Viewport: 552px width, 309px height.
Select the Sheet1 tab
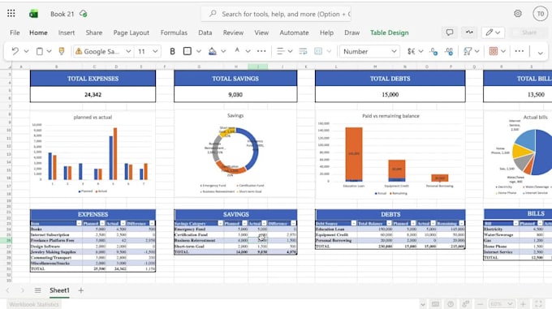coord(59,290)
